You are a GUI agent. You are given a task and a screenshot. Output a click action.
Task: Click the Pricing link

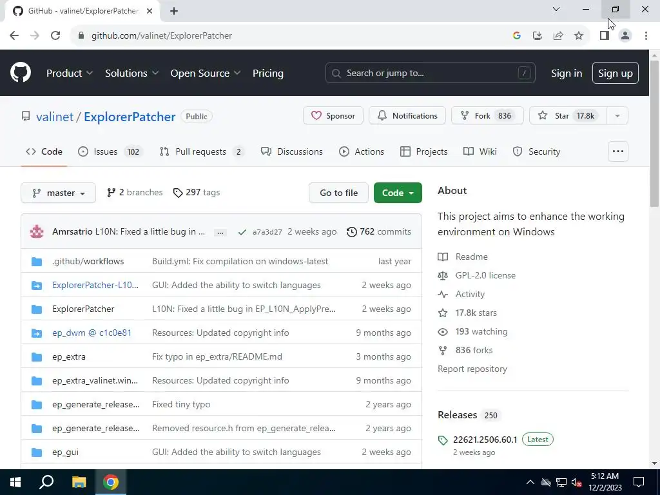click(x=268, y=73)
